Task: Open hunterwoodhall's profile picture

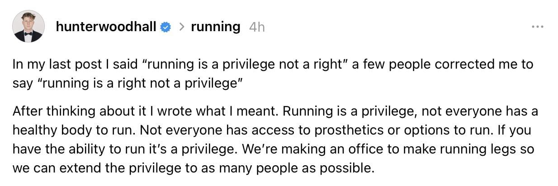Action: point(28,27)
